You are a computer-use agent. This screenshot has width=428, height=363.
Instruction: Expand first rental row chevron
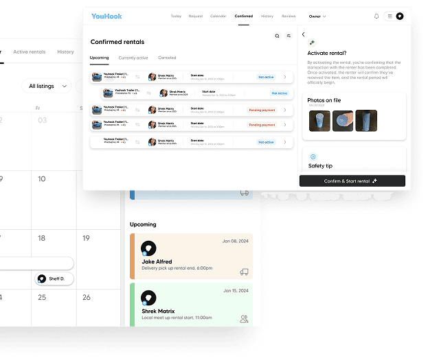pos(284,77)
